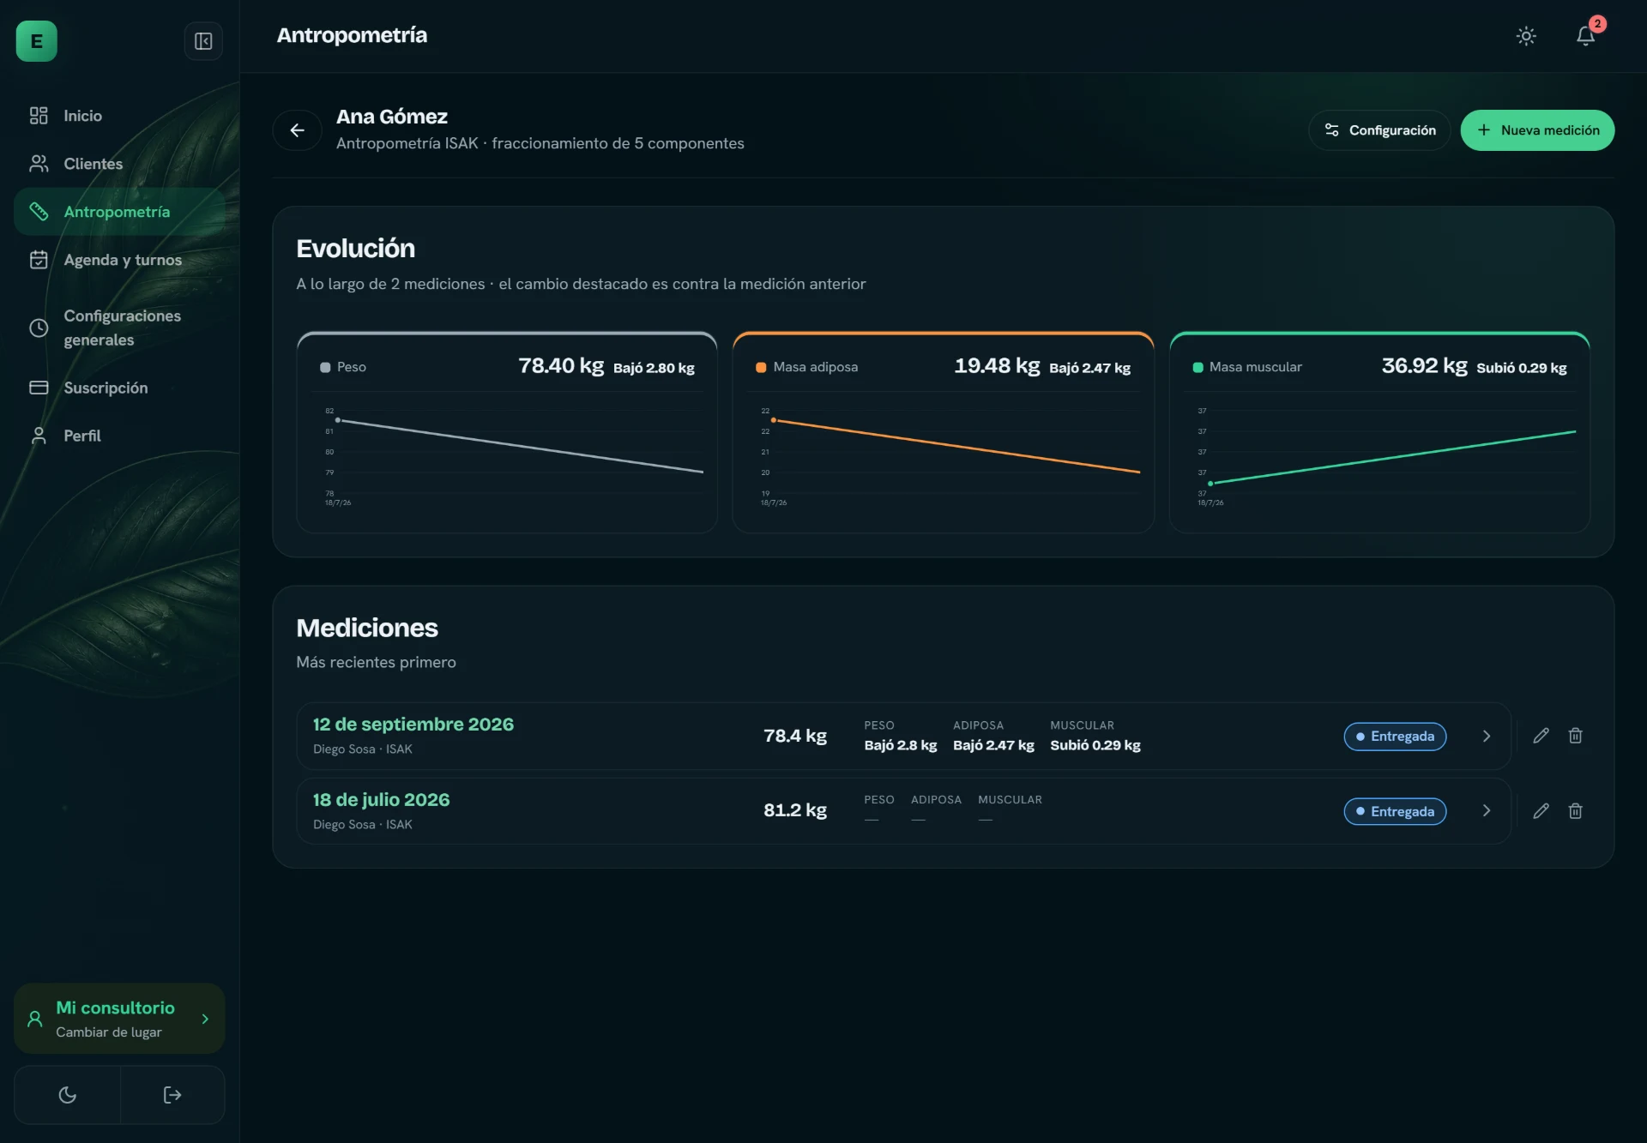Open 18 de julio 2026 measurement

903,811
